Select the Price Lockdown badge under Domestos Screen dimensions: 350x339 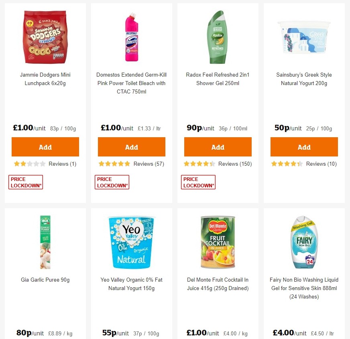(112, 182)
